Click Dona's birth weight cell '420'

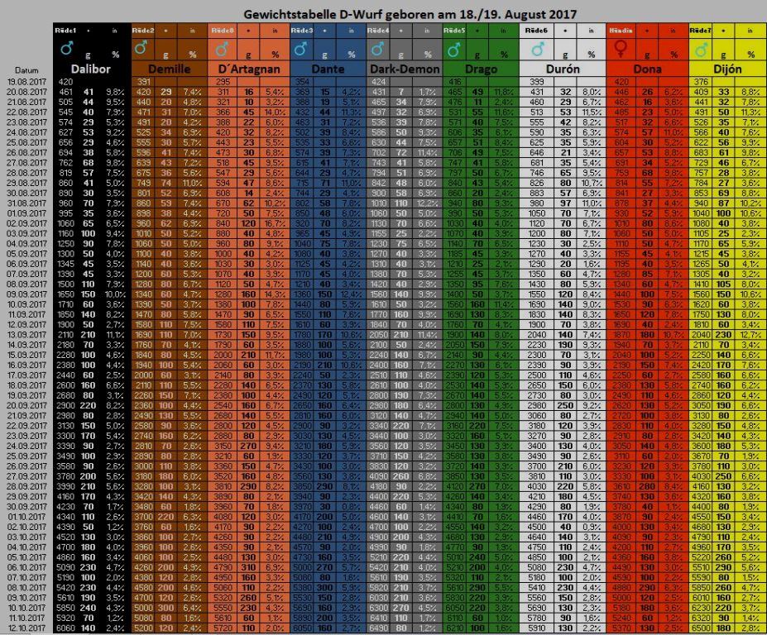tap(621, 82)
